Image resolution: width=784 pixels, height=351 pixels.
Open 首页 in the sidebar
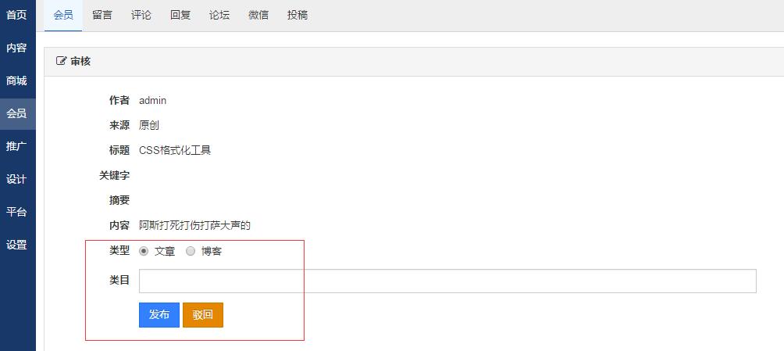click(16, 15)
